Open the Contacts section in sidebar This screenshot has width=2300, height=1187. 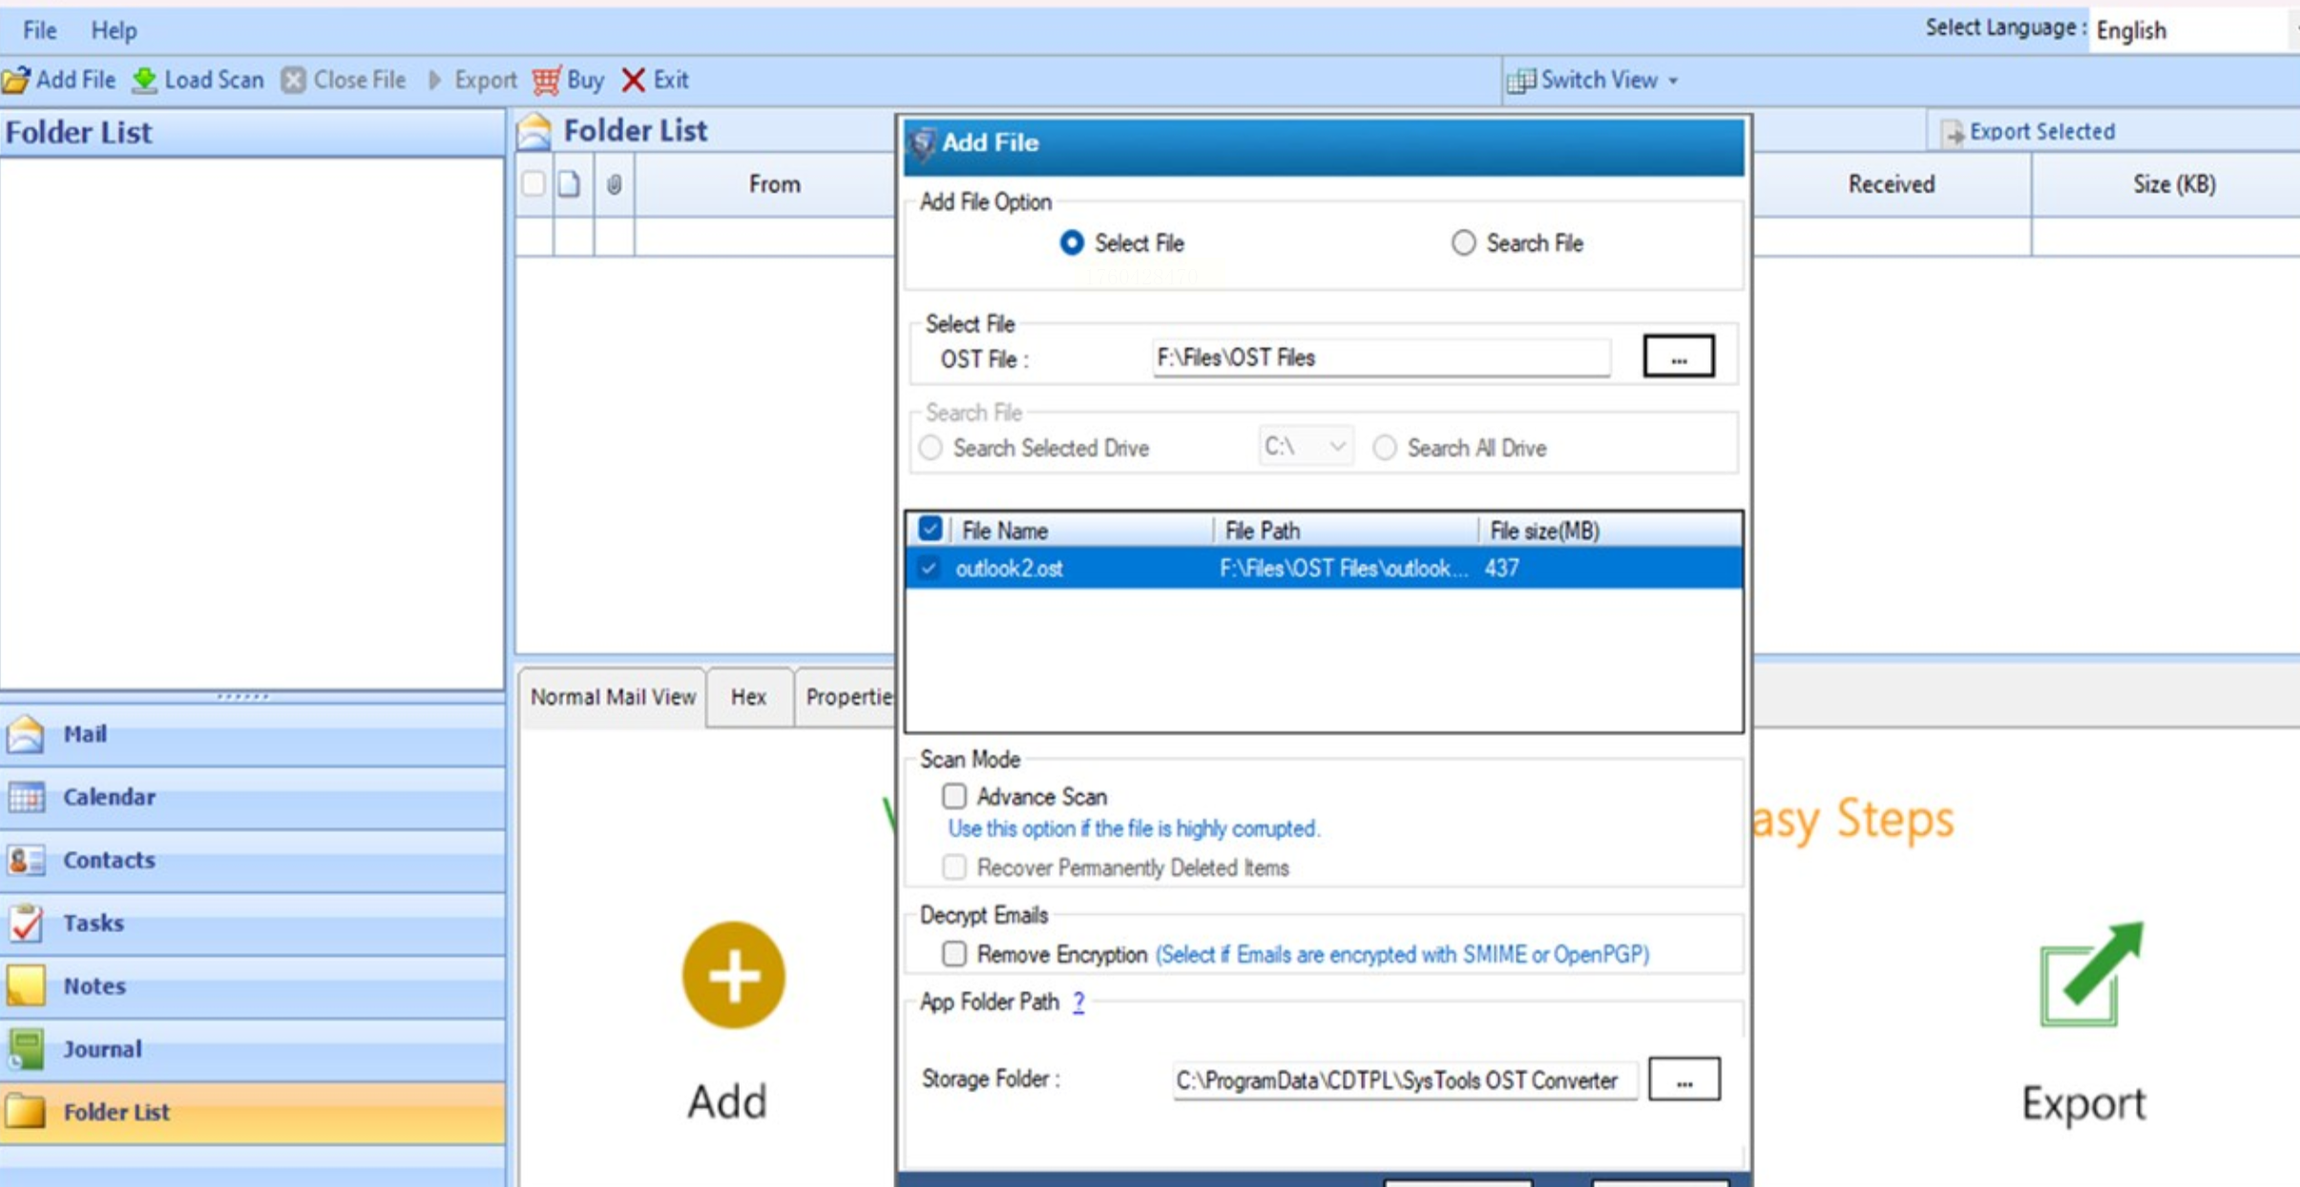(109, 860)
